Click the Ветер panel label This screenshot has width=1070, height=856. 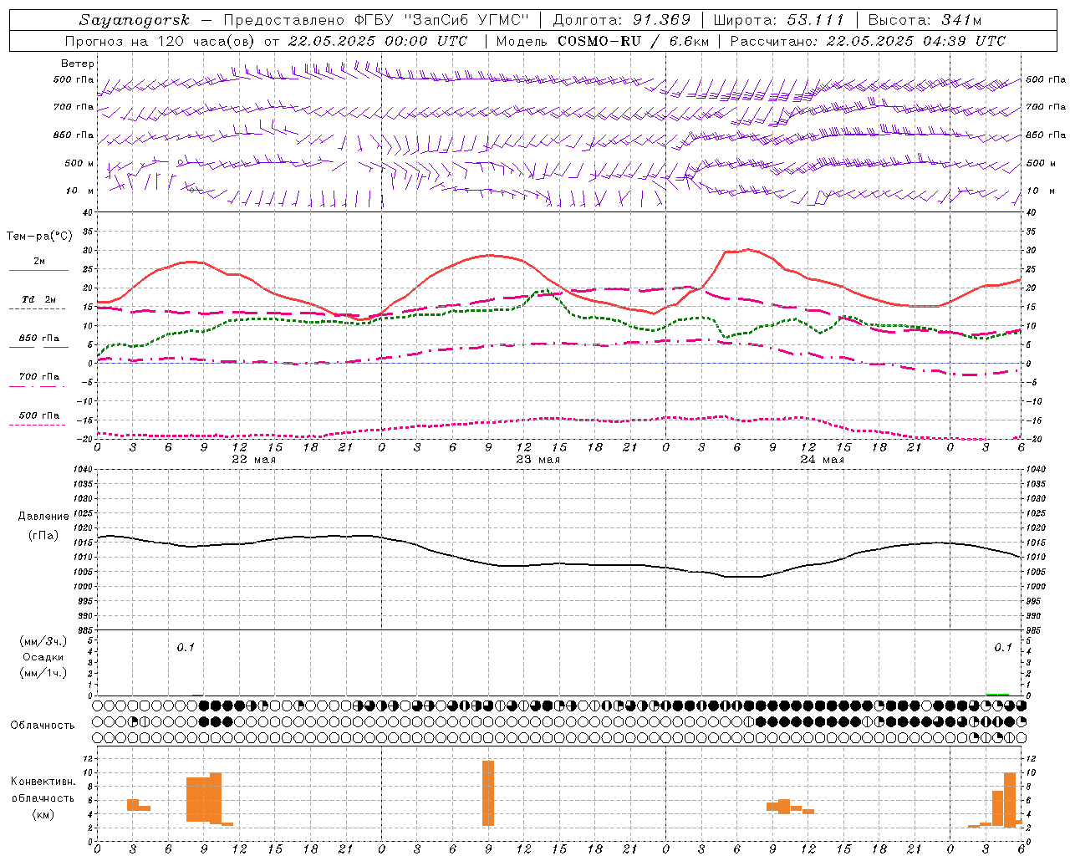pos(78,64)
